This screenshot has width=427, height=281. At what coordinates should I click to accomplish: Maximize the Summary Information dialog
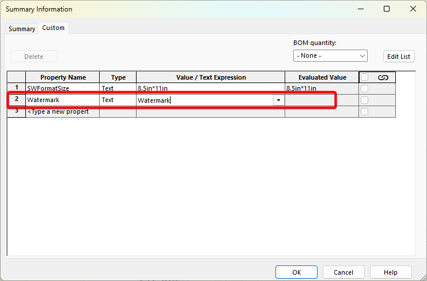pyautogui.click(x=387, y=9)
